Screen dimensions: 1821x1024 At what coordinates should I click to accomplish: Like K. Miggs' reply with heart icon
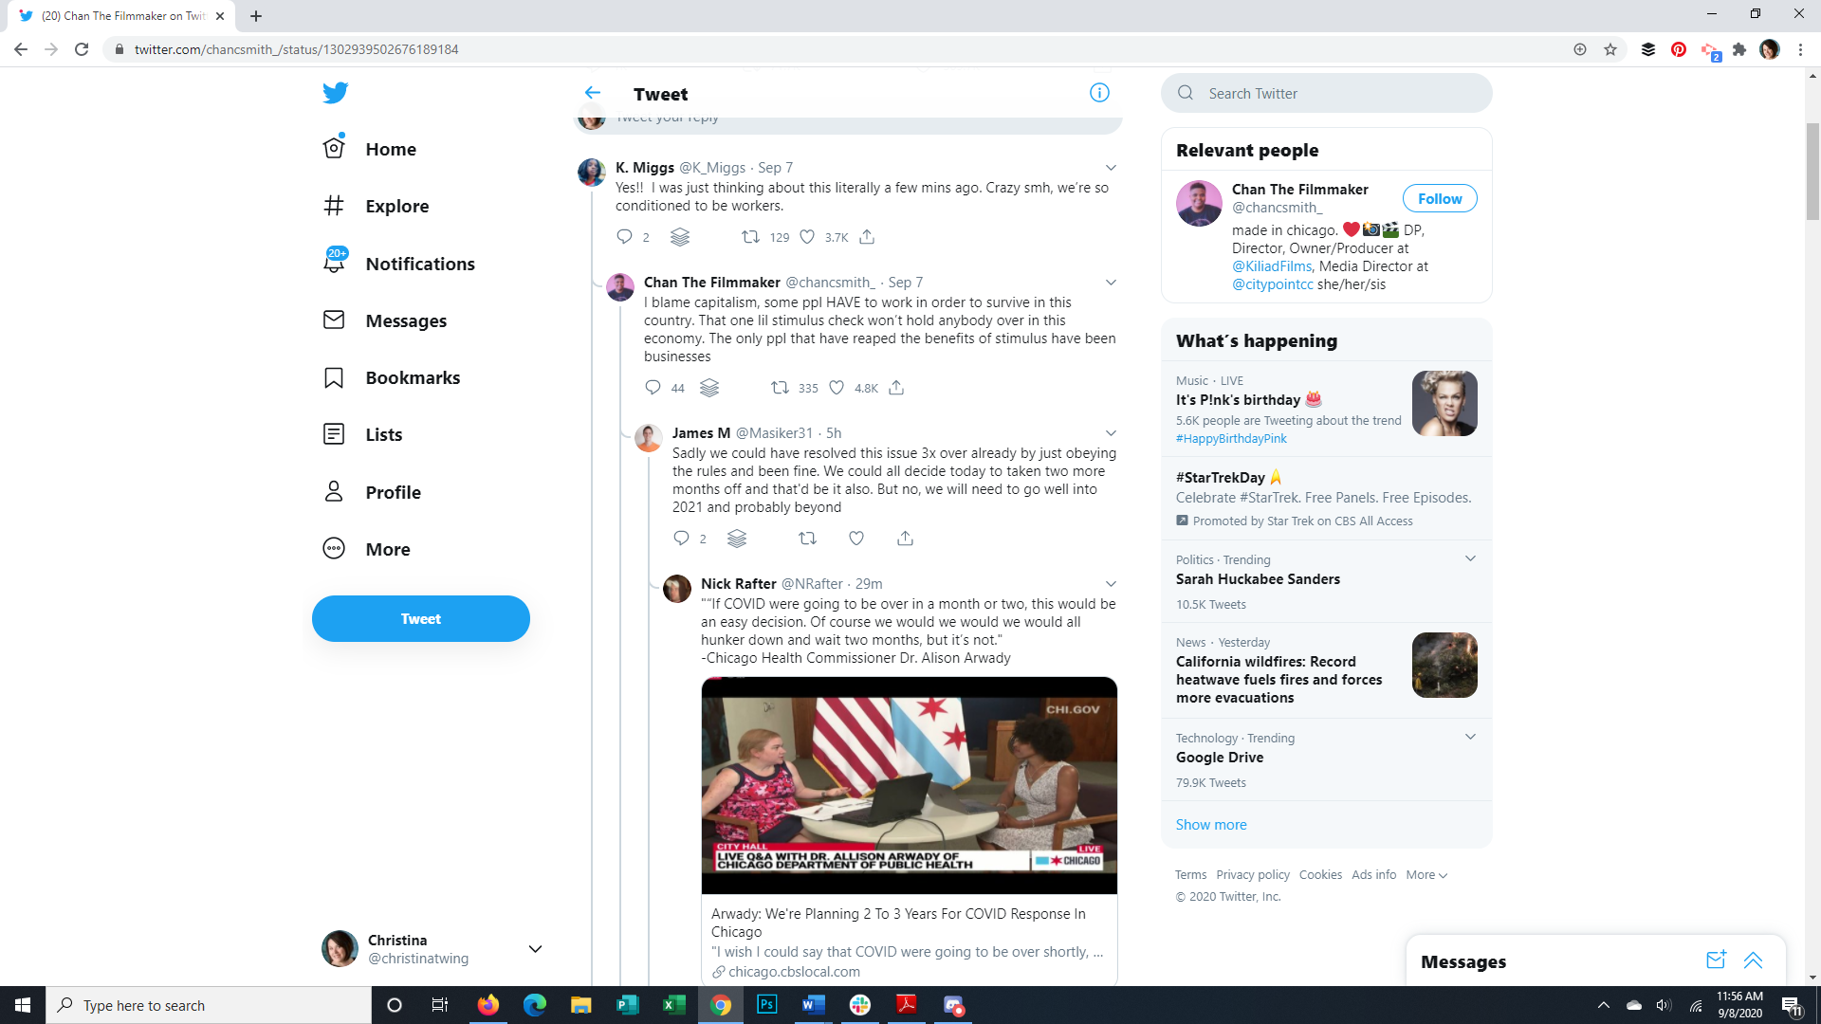coord(807,237)
